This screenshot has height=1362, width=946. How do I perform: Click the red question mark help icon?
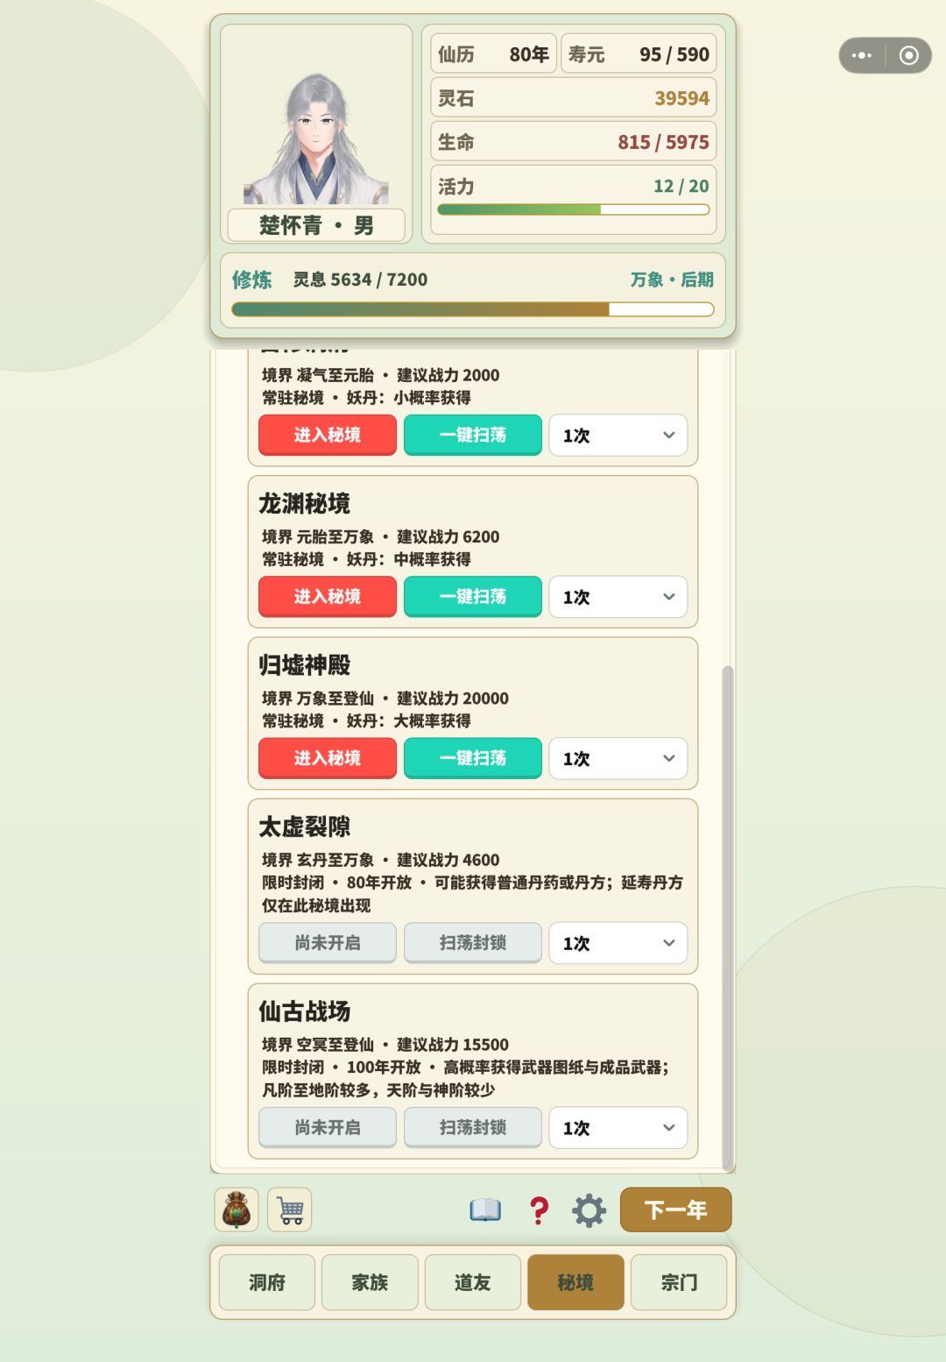(539, 1210)
